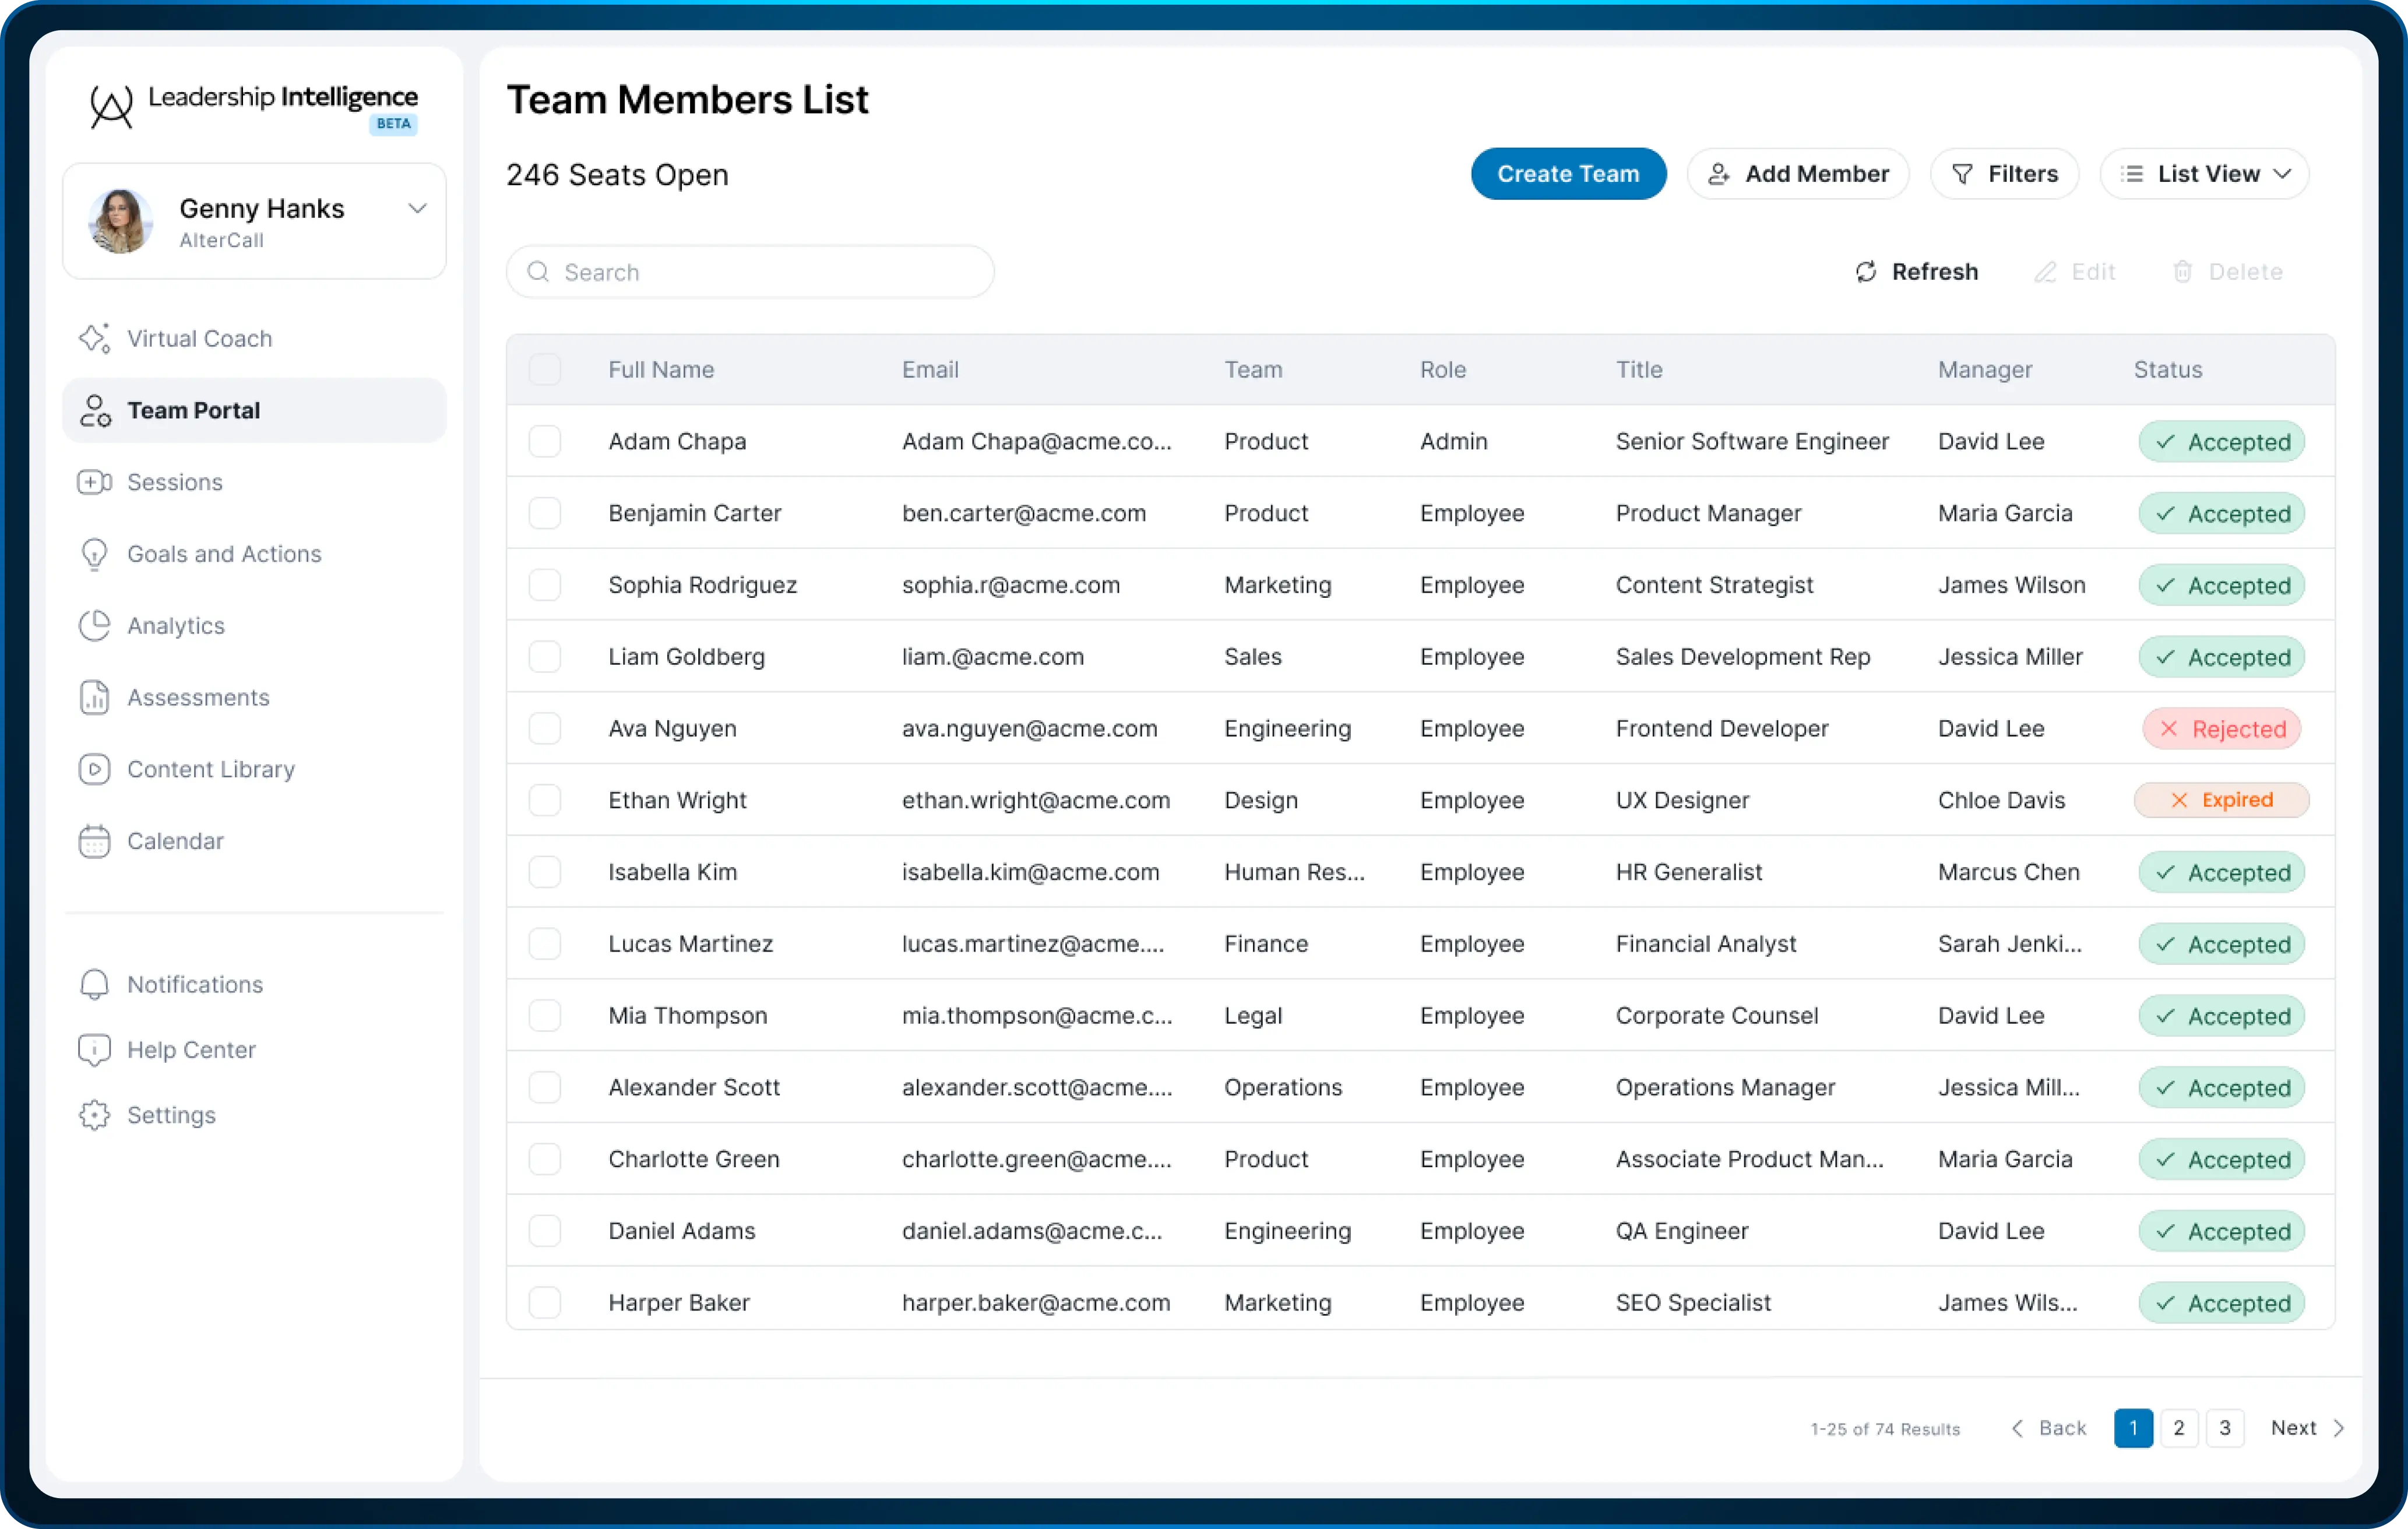Check the box for Adam Chapa
The width and height of the screenshot is (2408, 1529).
tap(545, 441)
